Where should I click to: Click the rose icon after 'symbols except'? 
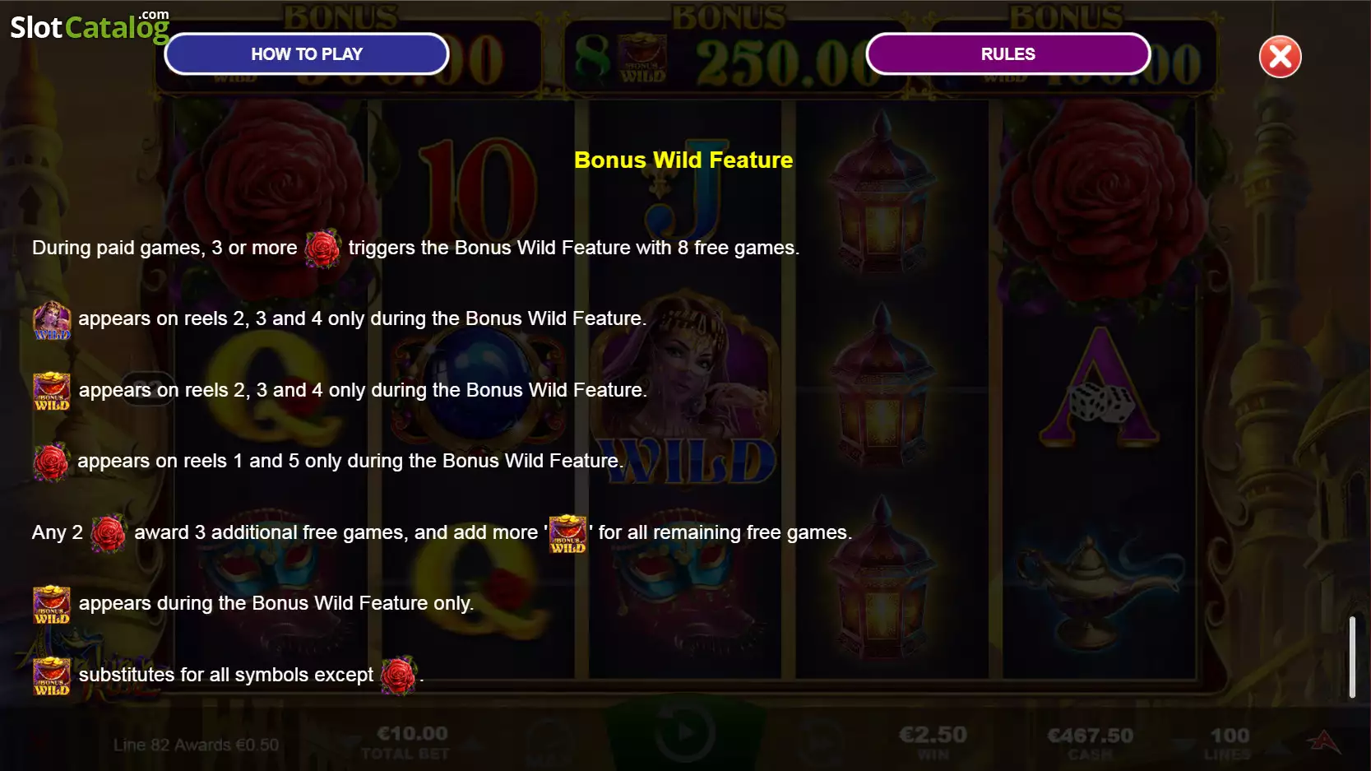click(399, 676)
